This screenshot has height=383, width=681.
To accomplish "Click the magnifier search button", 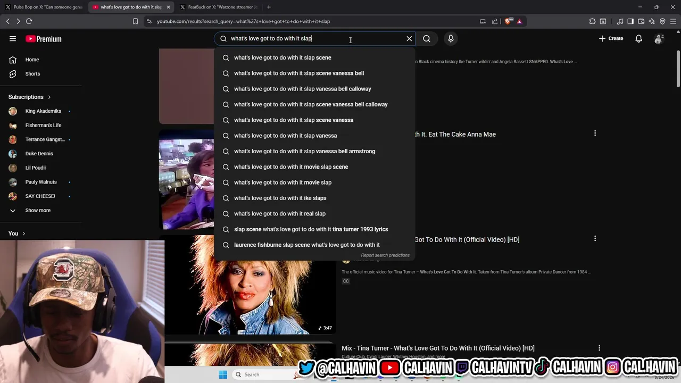I will click(427, 38).
